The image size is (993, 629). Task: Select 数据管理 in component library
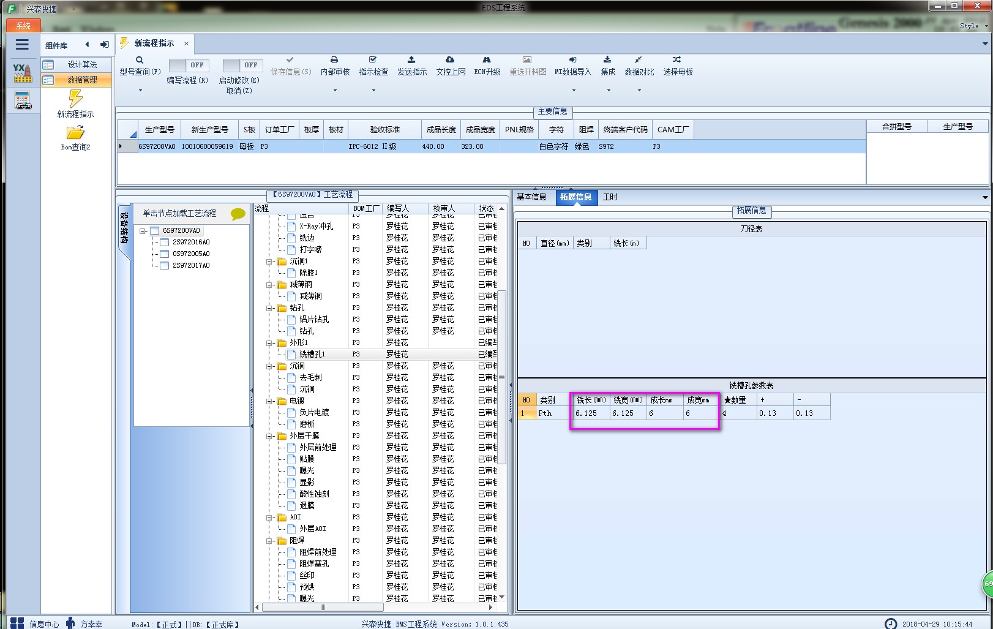(77, 80)
